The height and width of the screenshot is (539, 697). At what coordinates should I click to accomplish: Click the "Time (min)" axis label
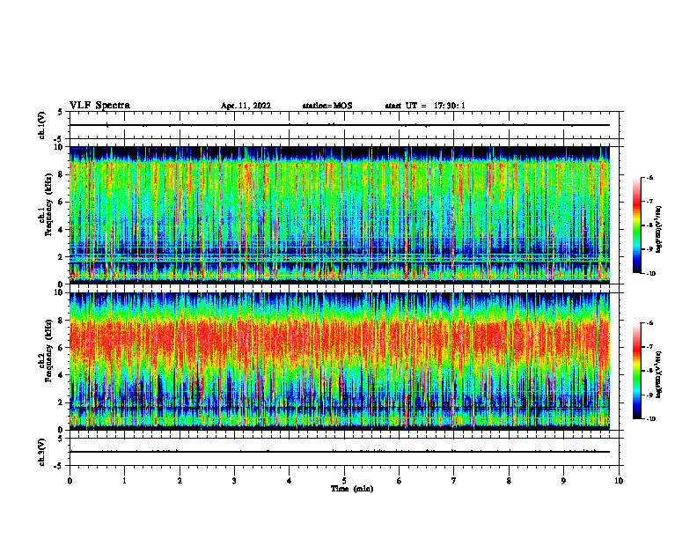(x=352, y=489)
